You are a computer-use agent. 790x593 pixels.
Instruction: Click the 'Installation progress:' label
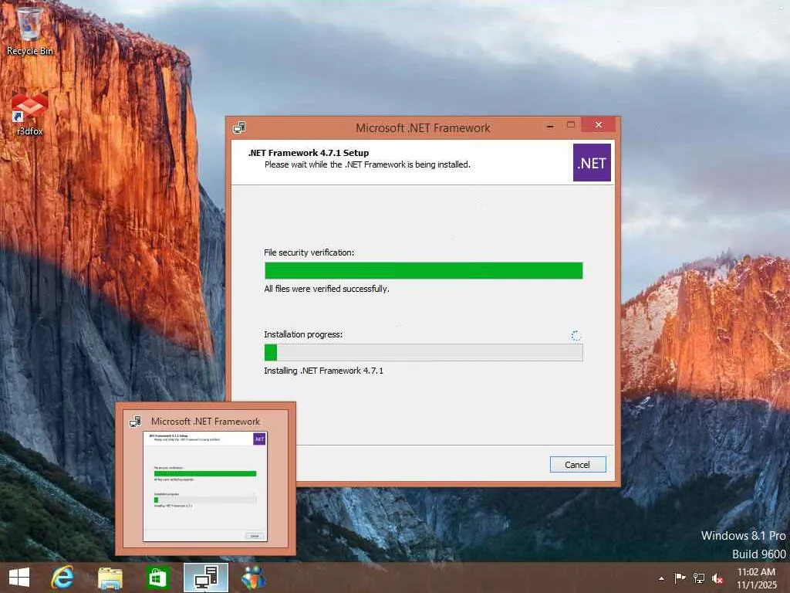[x=303, y=334]
